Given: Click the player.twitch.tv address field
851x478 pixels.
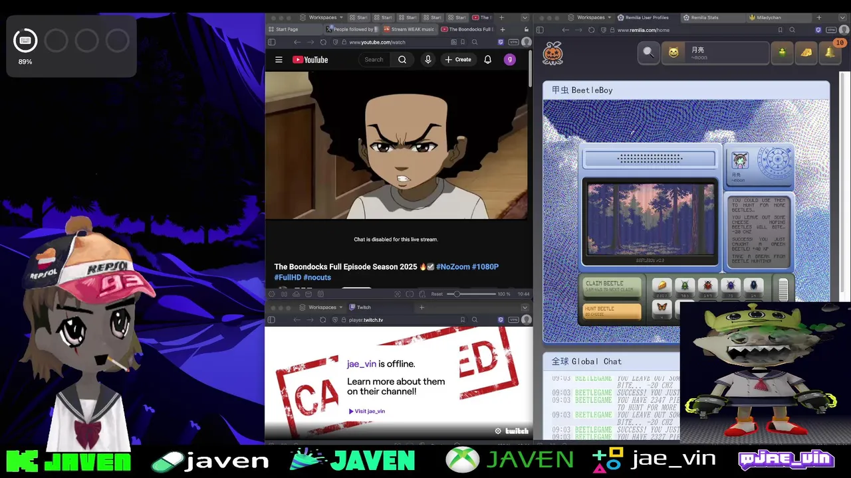Looking at the screenshot, I should [399, 320].
